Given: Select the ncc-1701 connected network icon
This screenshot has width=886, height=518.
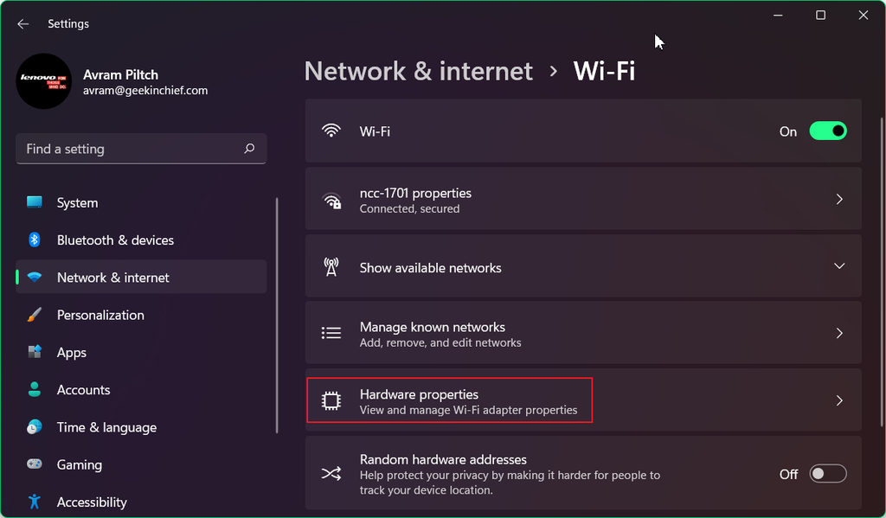Looking at the screenshot, I should tap(331, 198).
